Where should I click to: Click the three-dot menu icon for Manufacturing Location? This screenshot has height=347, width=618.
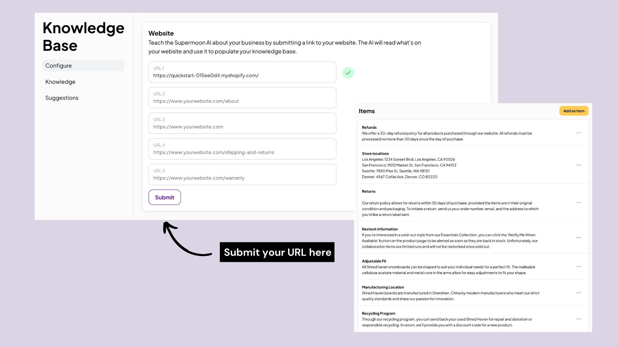578,292
